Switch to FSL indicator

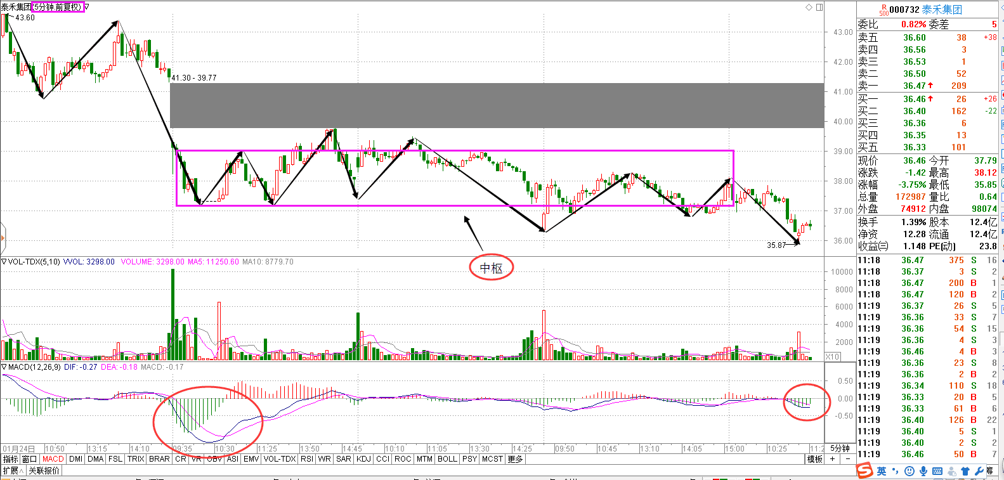(x=115, y=459)
